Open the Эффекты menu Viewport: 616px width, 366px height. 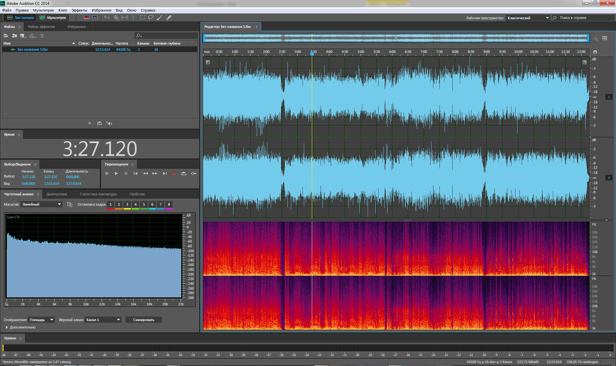pyautogui.click(x=79, y=10)
